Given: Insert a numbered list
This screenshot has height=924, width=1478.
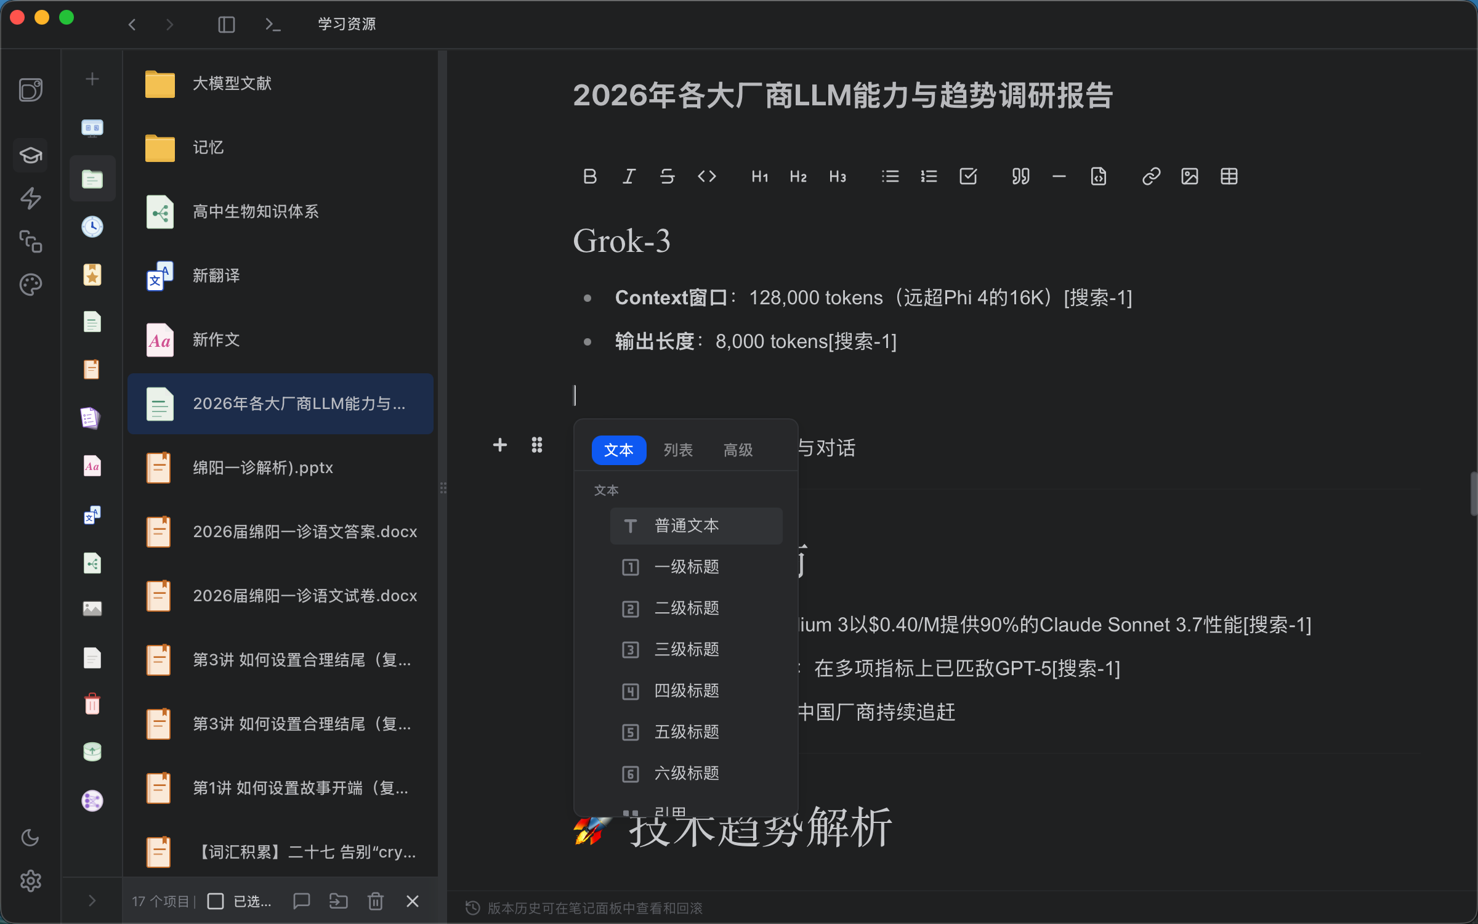Looking at the screenshot, I should click(929, 177).
